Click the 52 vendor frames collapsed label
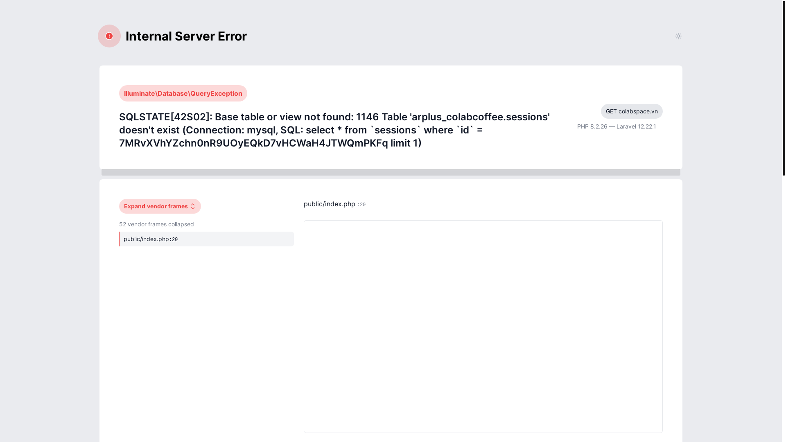The height and width of the screenshot is (442, 786). coord(156,224)
